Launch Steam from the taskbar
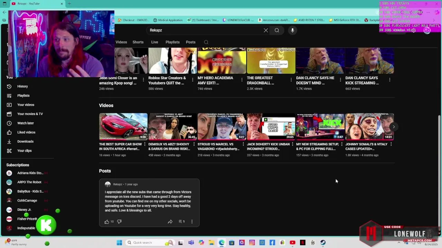Image resolution: width=442 pixels, height=248 pixels. (x=323, y=243)
